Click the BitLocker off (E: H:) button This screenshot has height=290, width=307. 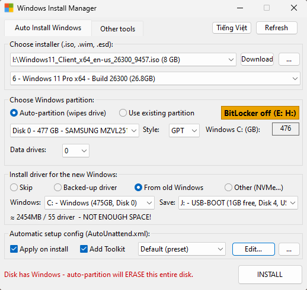coord(260,113)
